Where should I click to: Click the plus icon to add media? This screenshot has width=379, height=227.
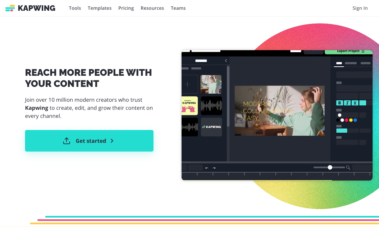point(188,84)
